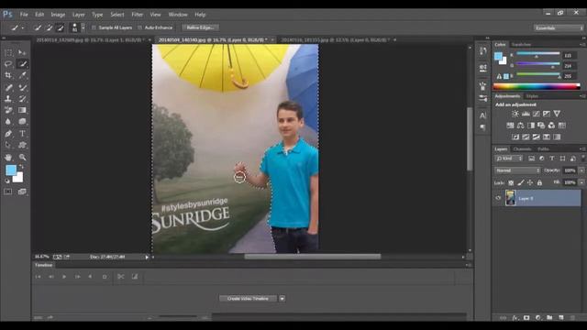Open the Window menu
Viewport: 587px width, 330px height.
point(178,15)
